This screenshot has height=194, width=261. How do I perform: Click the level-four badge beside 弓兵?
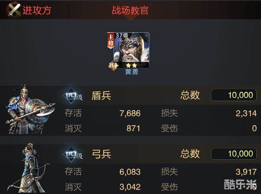click(x=73, y=155)
